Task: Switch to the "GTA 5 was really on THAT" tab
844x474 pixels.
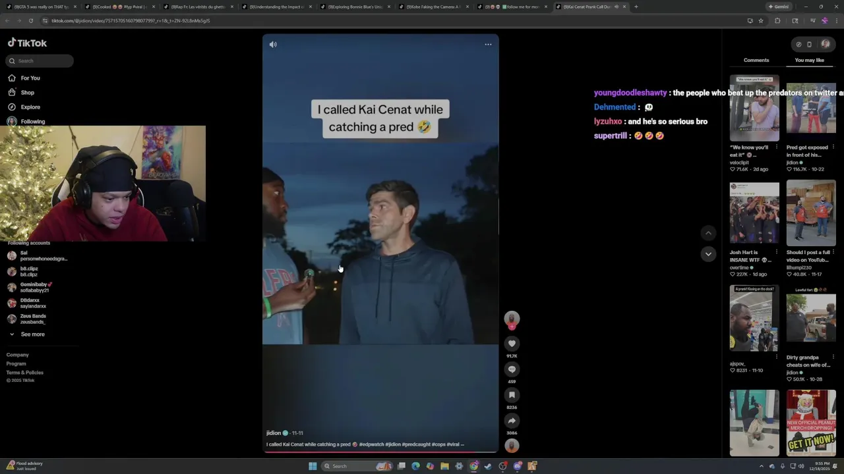Action: click(x=40, y=7)
